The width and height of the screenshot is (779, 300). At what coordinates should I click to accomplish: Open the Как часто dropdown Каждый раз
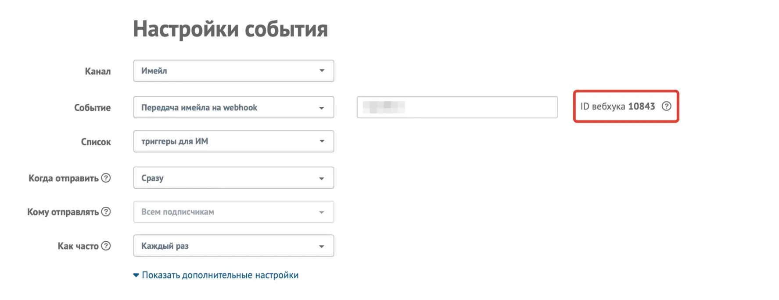pyautogui.click(x=233, y=246)
